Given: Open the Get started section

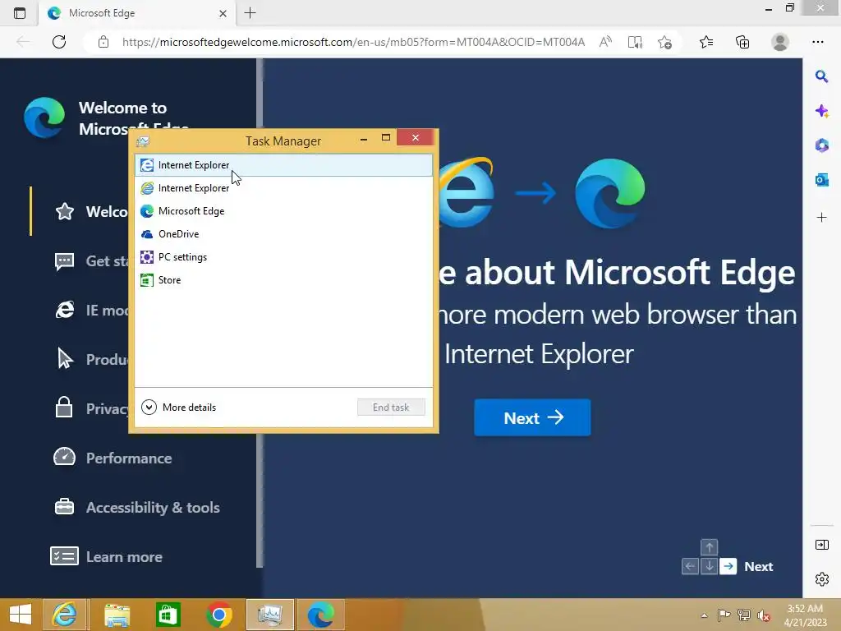Looking at the screenshot, I should tap(91, 260).
